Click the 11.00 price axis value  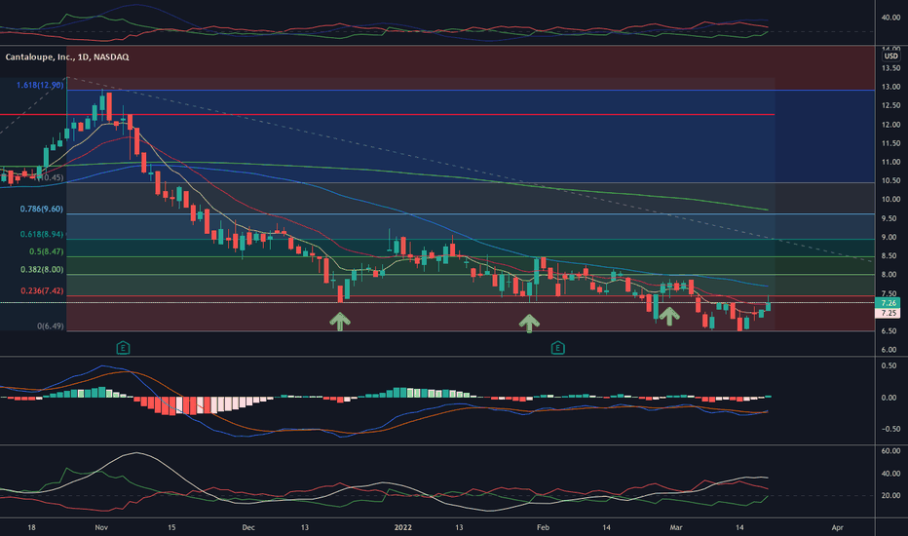click(x=890, y=162)
